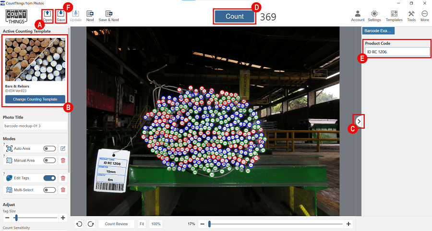
Task: Enable the Manual Area toggle
Action: (49, 160)
